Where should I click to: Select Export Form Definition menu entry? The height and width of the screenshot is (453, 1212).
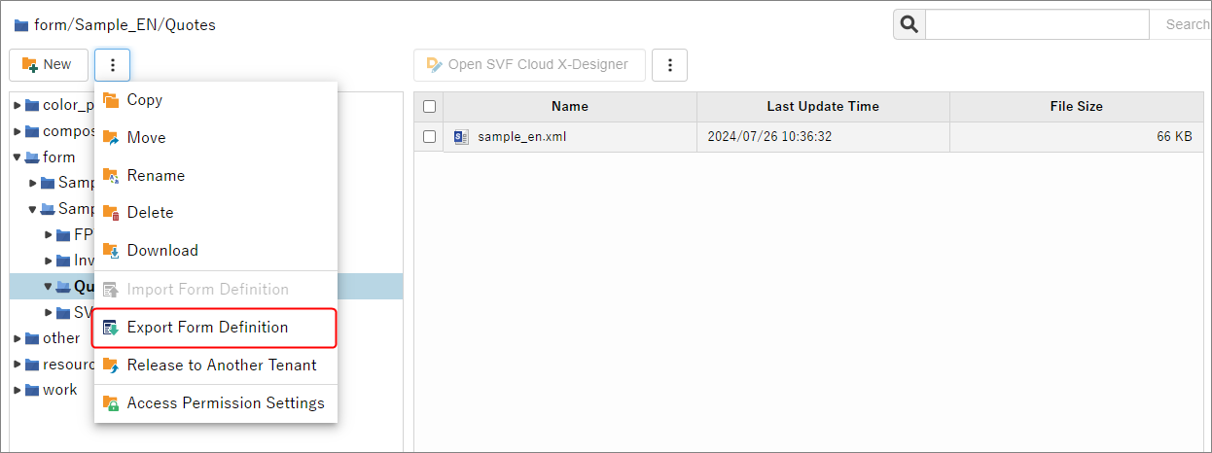(207, 328)
